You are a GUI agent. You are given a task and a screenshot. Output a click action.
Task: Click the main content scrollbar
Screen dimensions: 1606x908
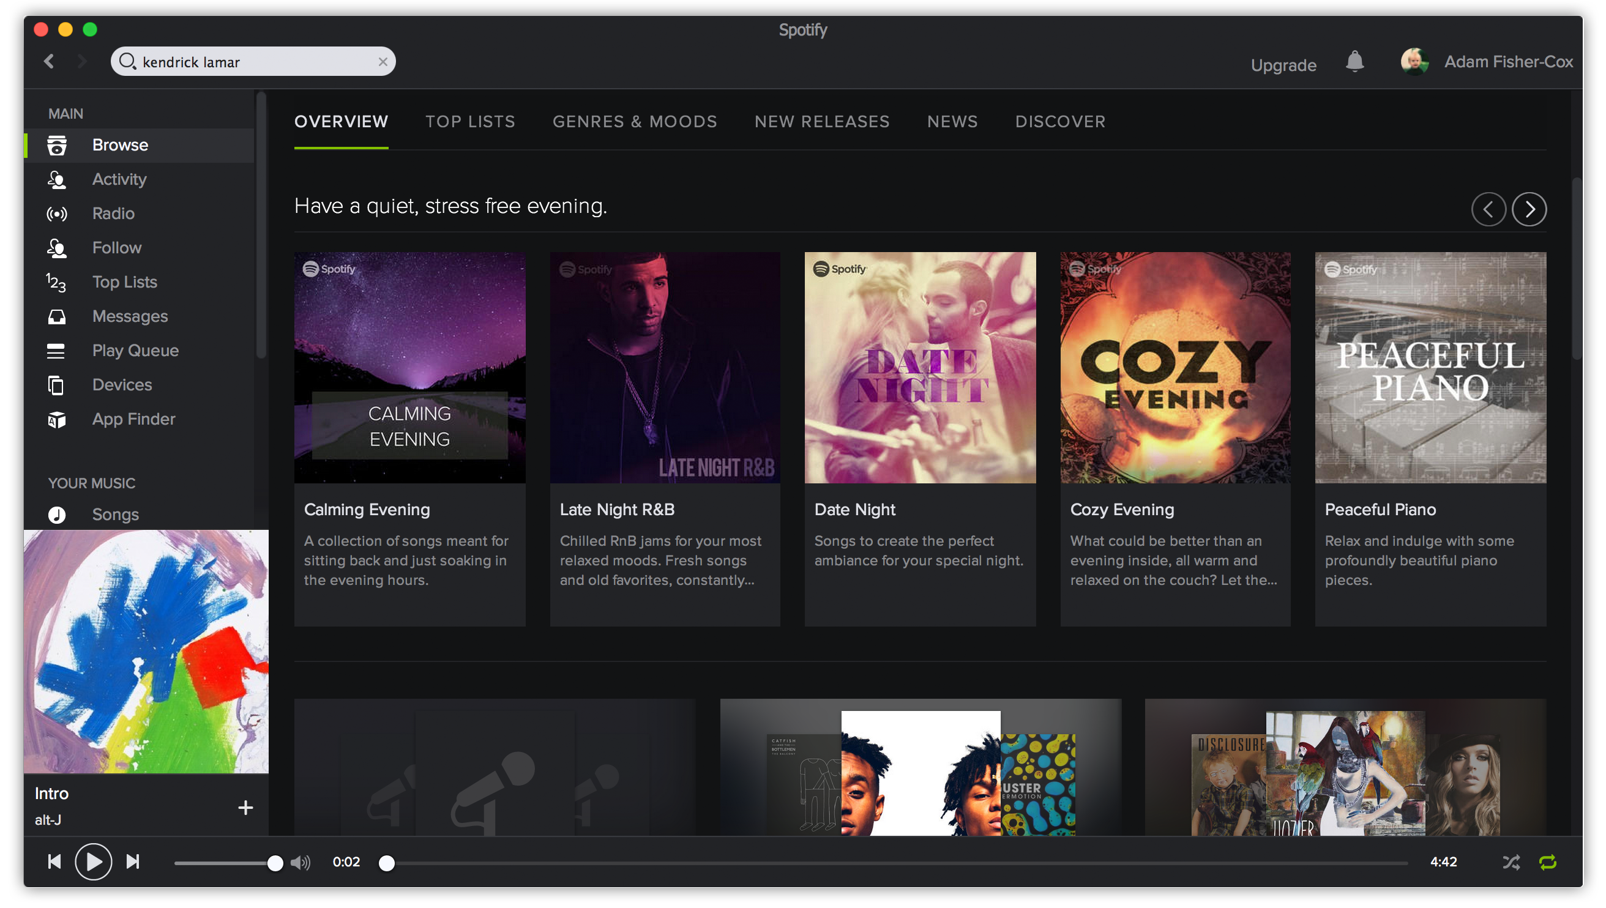coord(1577,268)
